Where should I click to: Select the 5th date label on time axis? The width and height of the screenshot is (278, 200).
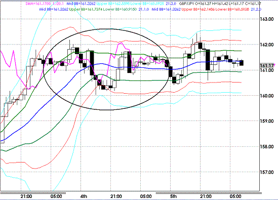pyautogui.click(x=173, y=196)
